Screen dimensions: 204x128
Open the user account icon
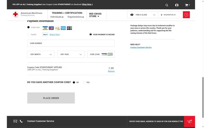177,5
